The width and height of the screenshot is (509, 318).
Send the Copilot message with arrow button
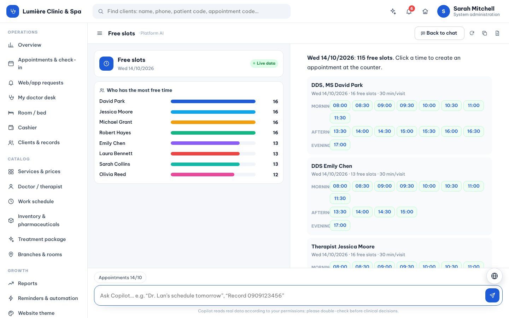click(x=492, y=295)
